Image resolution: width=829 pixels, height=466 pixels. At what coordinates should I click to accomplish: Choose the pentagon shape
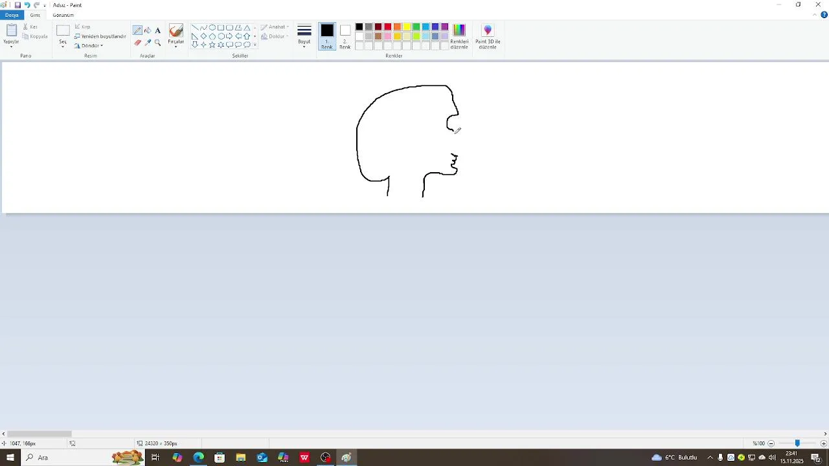point(212,36)
